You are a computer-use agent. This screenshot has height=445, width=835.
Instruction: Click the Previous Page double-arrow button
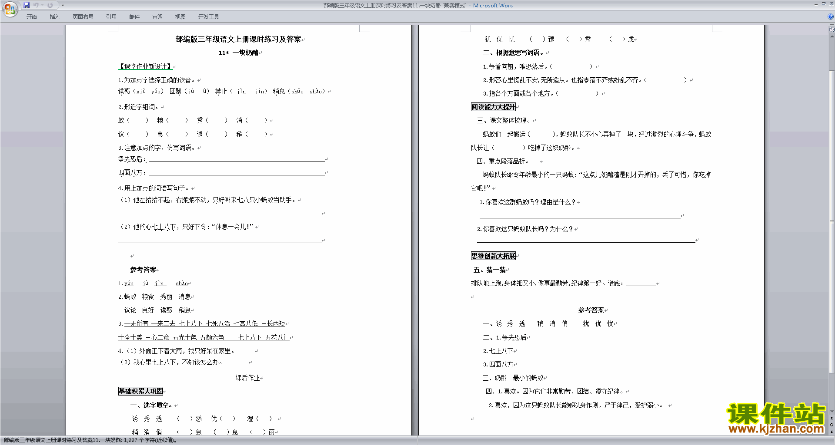[832, 419]
